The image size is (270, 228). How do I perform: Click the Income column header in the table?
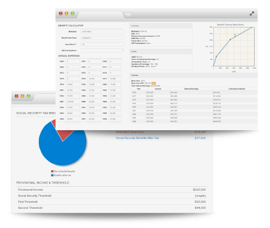tap(158, 89)
